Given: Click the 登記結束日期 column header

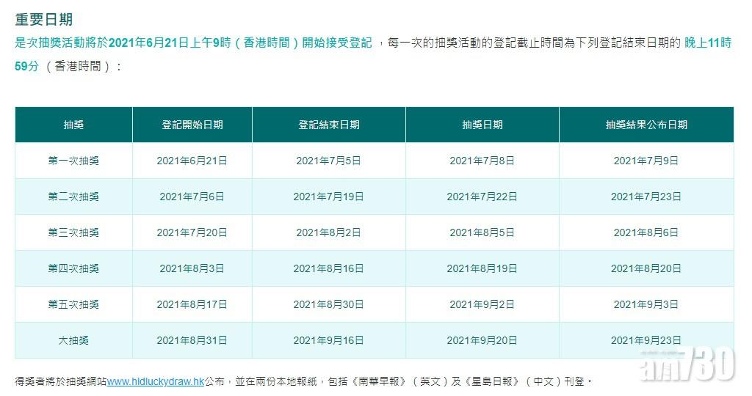Looking at the screenshot, I should [328, 125].
